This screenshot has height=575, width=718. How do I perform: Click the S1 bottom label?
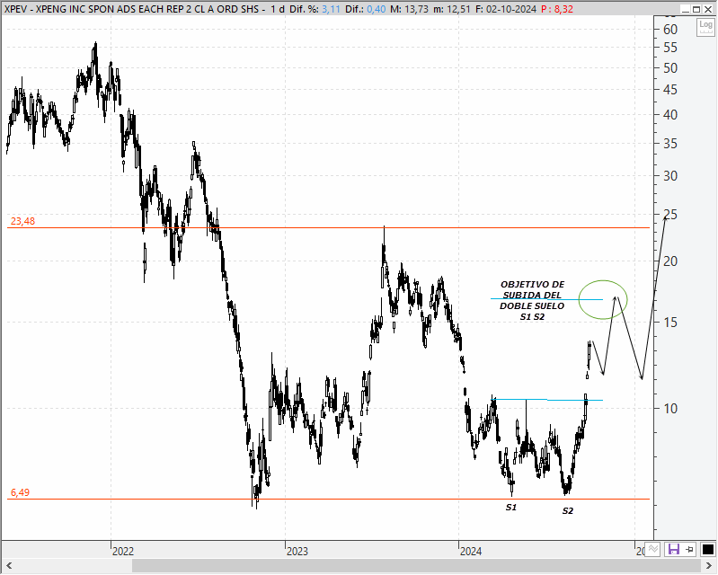pos(511,508)
